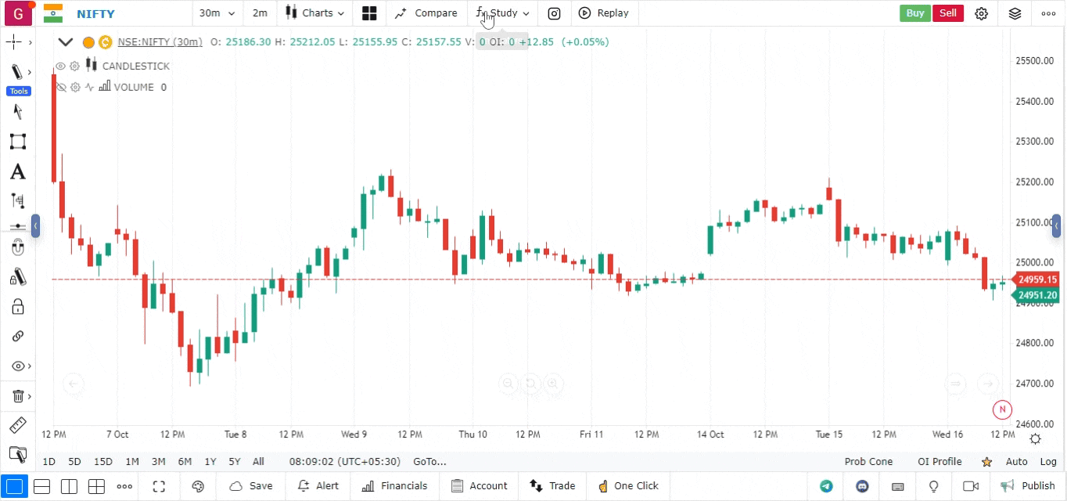
Task: Select the text annotation tool
Action: click(17, 172)
